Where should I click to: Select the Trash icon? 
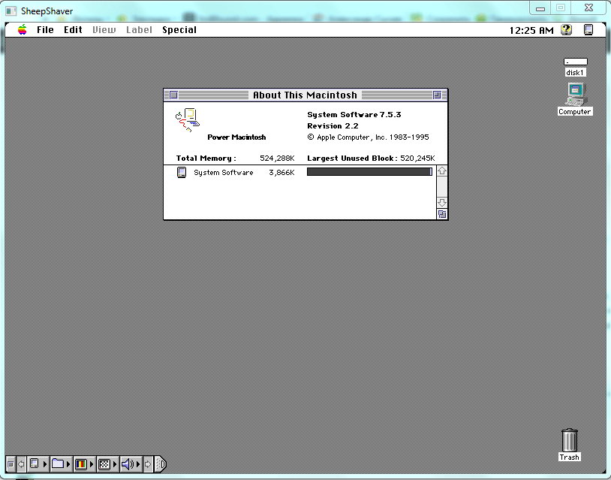click(x=569, y=440)
